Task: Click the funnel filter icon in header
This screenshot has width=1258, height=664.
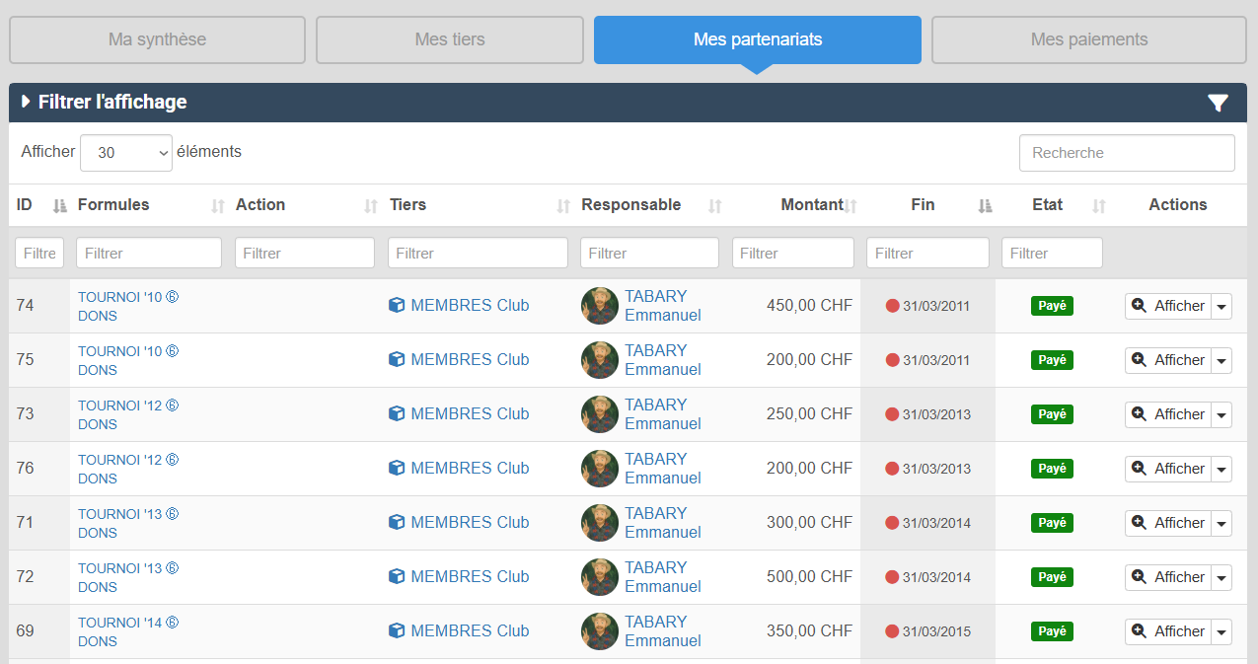Action: [x=1218, y=103]
